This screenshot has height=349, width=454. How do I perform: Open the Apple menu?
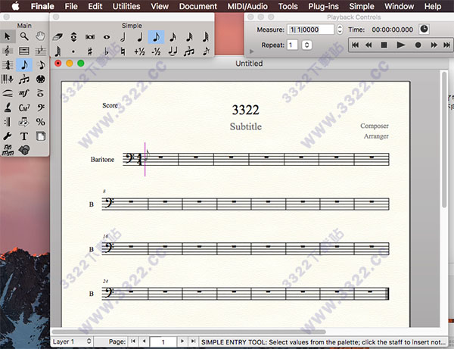(15, 6)
